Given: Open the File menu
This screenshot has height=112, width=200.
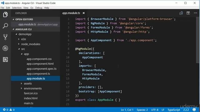Looking at the screenshot, I should [2, 8].
